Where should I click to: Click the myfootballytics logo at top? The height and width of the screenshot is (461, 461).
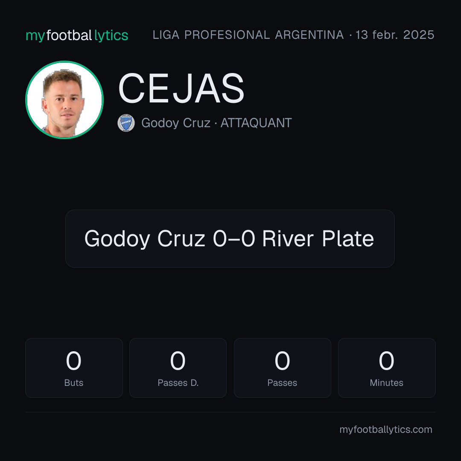click(x=77, y=35)
